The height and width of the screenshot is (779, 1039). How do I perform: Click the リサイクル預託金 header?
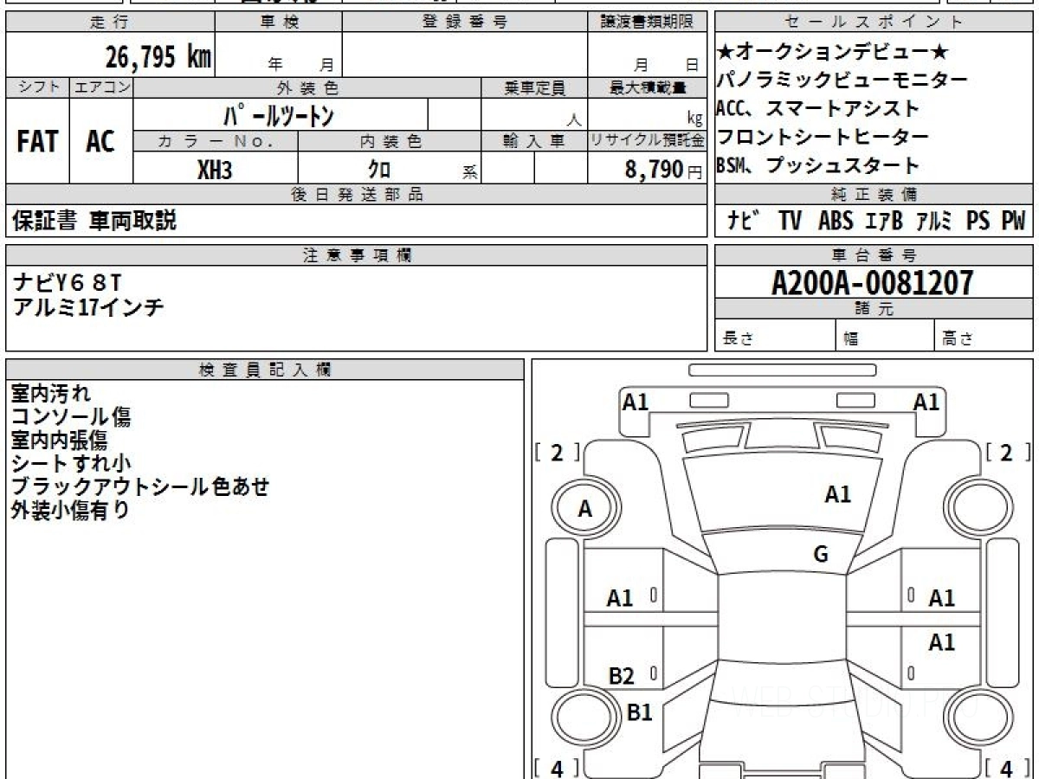[x=647, y=141]
